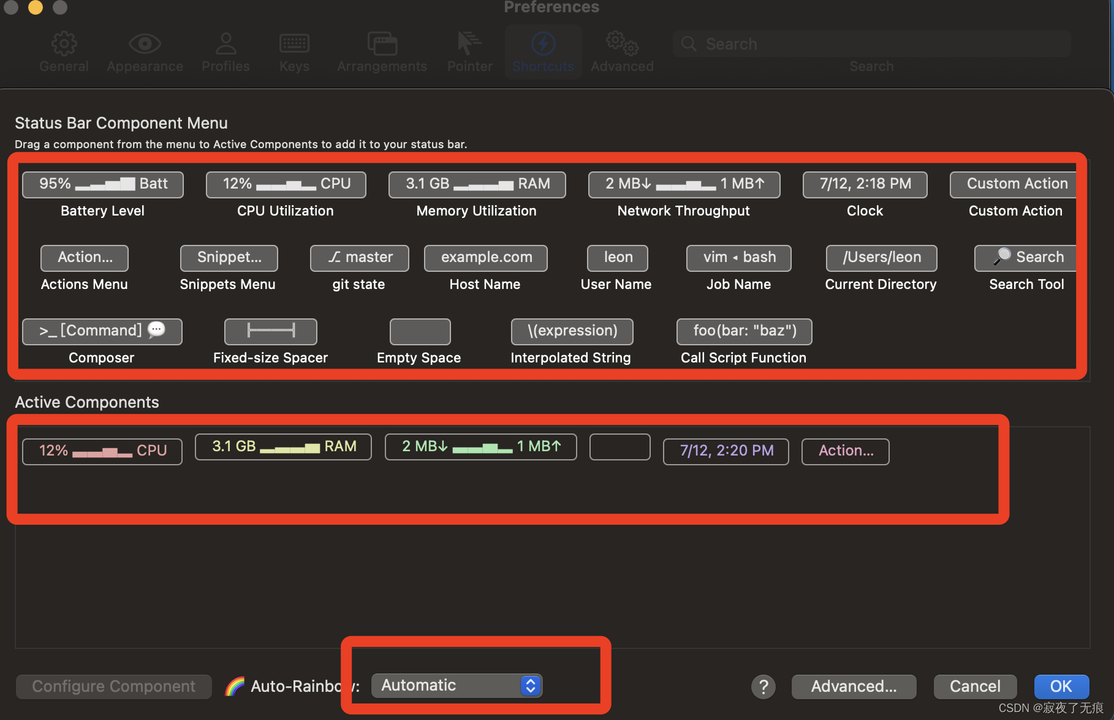Select the Battery Level component
1114x720 pixels.
pos(102,184)
